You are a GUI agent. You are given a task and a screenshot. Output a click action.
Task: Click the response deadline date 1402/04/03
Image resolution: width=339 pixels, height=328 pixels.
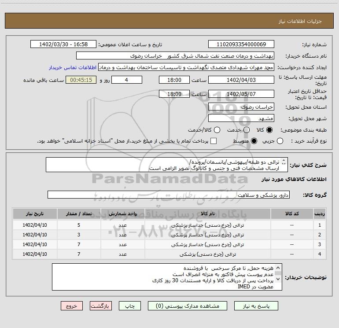pos(241,80)
